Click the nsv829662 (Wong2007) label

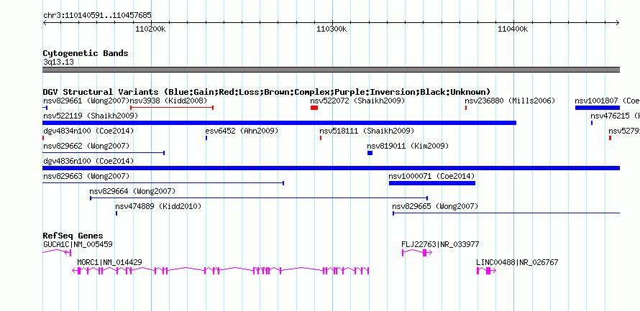(86, 146)
